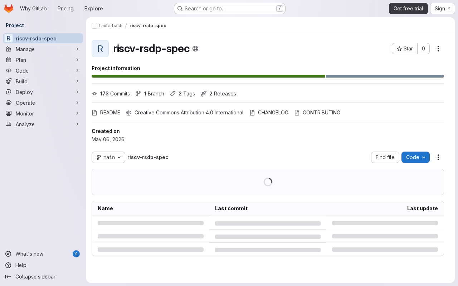
Task: Click the riscv-rsdp-spec path beside branch selector
Action: tap(148, 157)
